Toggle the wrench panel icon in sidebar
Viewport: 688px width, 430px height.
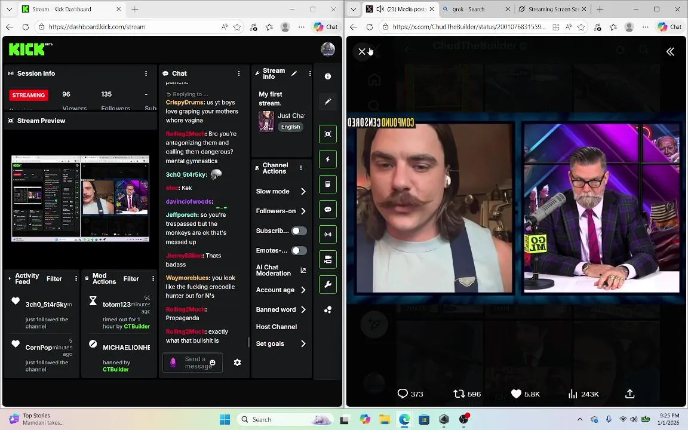click(328, 284)
